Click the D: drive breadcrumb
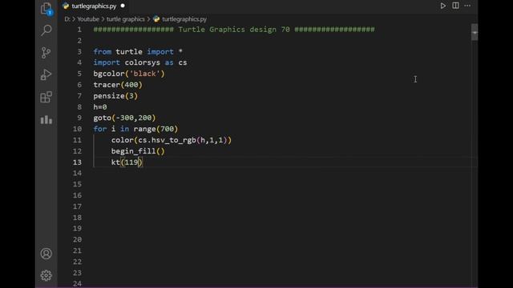This screenshot has height=288, width=513. tap(67, 19)
